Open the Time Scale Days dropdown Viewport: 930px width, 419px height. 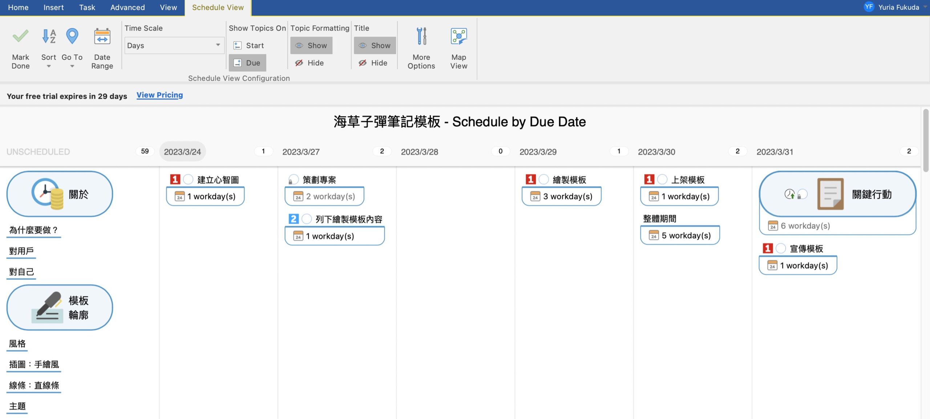pos(174,45)
